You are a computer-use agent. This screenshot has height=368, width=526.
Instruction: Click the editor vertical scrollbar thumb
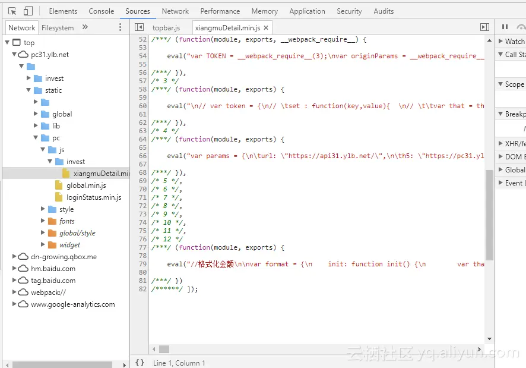tap(489, 215)
